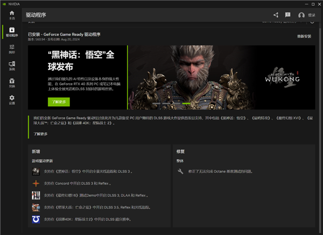Click the '“黑神话：悟空”全球发布' banner title
This screenshot has height=235, width=323.
[x=81, y=61]
